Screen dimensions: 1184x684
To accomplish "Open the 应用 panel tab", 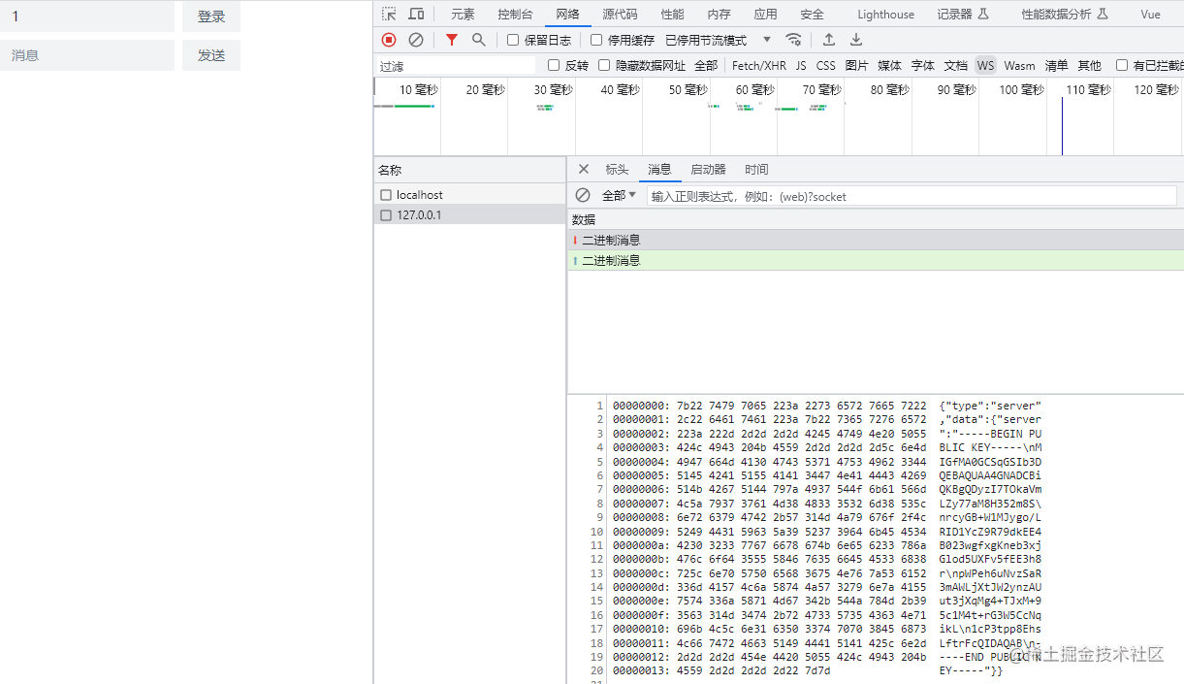I will click(x=765, y=14).
